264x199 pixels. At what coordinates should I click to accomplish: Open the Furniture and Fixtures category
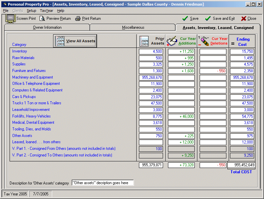click(29, 71)
